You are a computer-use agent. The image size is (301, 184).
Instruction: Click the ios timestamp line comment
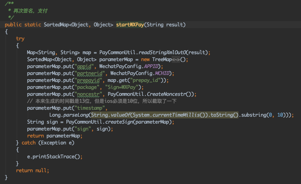(102, 101)
